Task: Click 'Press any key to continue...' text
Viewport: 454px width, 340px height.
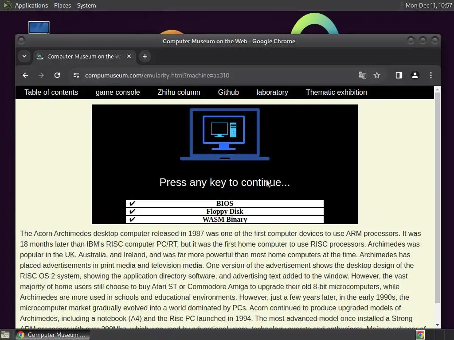Action: 225,182
